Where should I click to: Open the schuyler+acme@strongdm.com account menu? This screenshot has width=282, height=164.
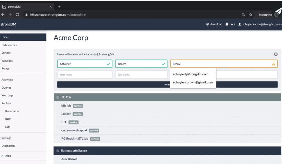(260, 24)
